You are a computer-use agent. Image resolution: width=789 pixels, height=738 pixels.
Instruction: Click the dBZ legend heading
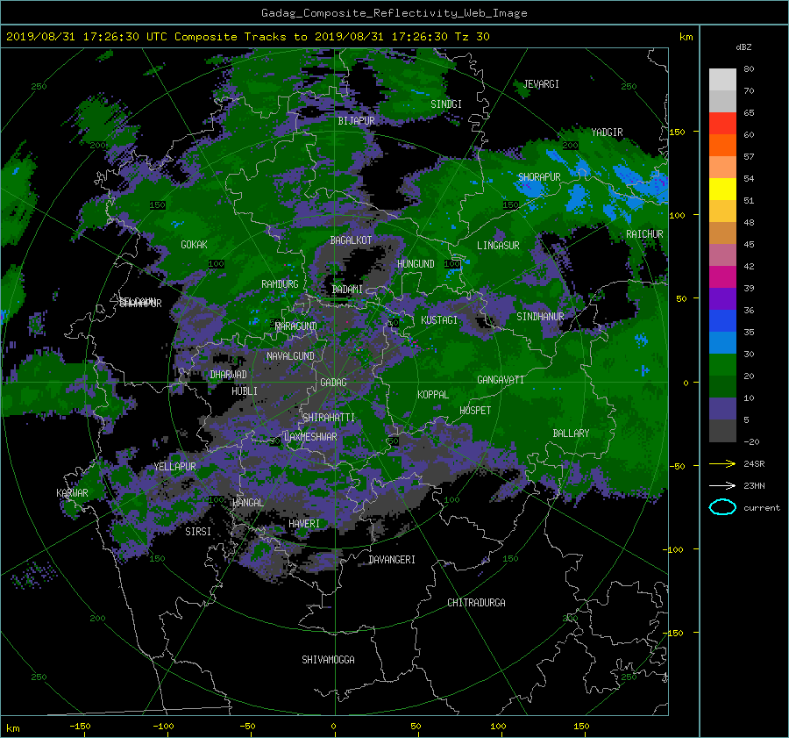tap(743, 47)
